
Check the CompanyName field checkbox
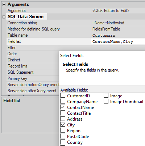pyautogui.click(x=63, y=101)
